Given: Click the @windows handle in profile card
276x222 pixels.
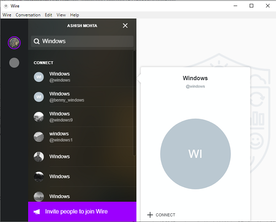Looking at the screenshot, I should (x=195, y=86).
